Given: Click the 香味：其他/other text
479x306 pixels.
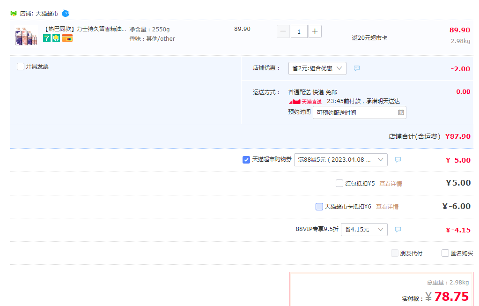Looking at the screenshot, I should click(152, 39).
